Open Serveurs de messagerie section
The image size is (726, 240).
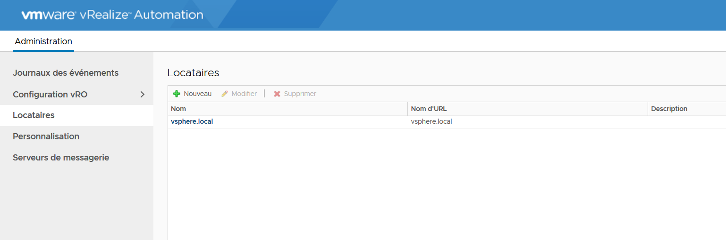(x=61, y=158)
